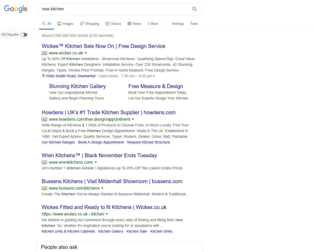Screen dimensions: 314x252
Task: Open the More menu
Action: click(x=152, y=24)
